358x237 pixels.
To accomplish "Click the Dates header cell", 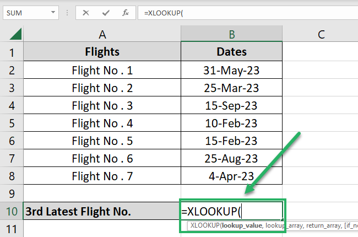I will tap(232, 53).
